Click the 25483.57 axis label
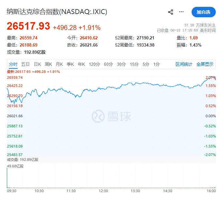This screenshot has height=198, width=220. [15, 155]
